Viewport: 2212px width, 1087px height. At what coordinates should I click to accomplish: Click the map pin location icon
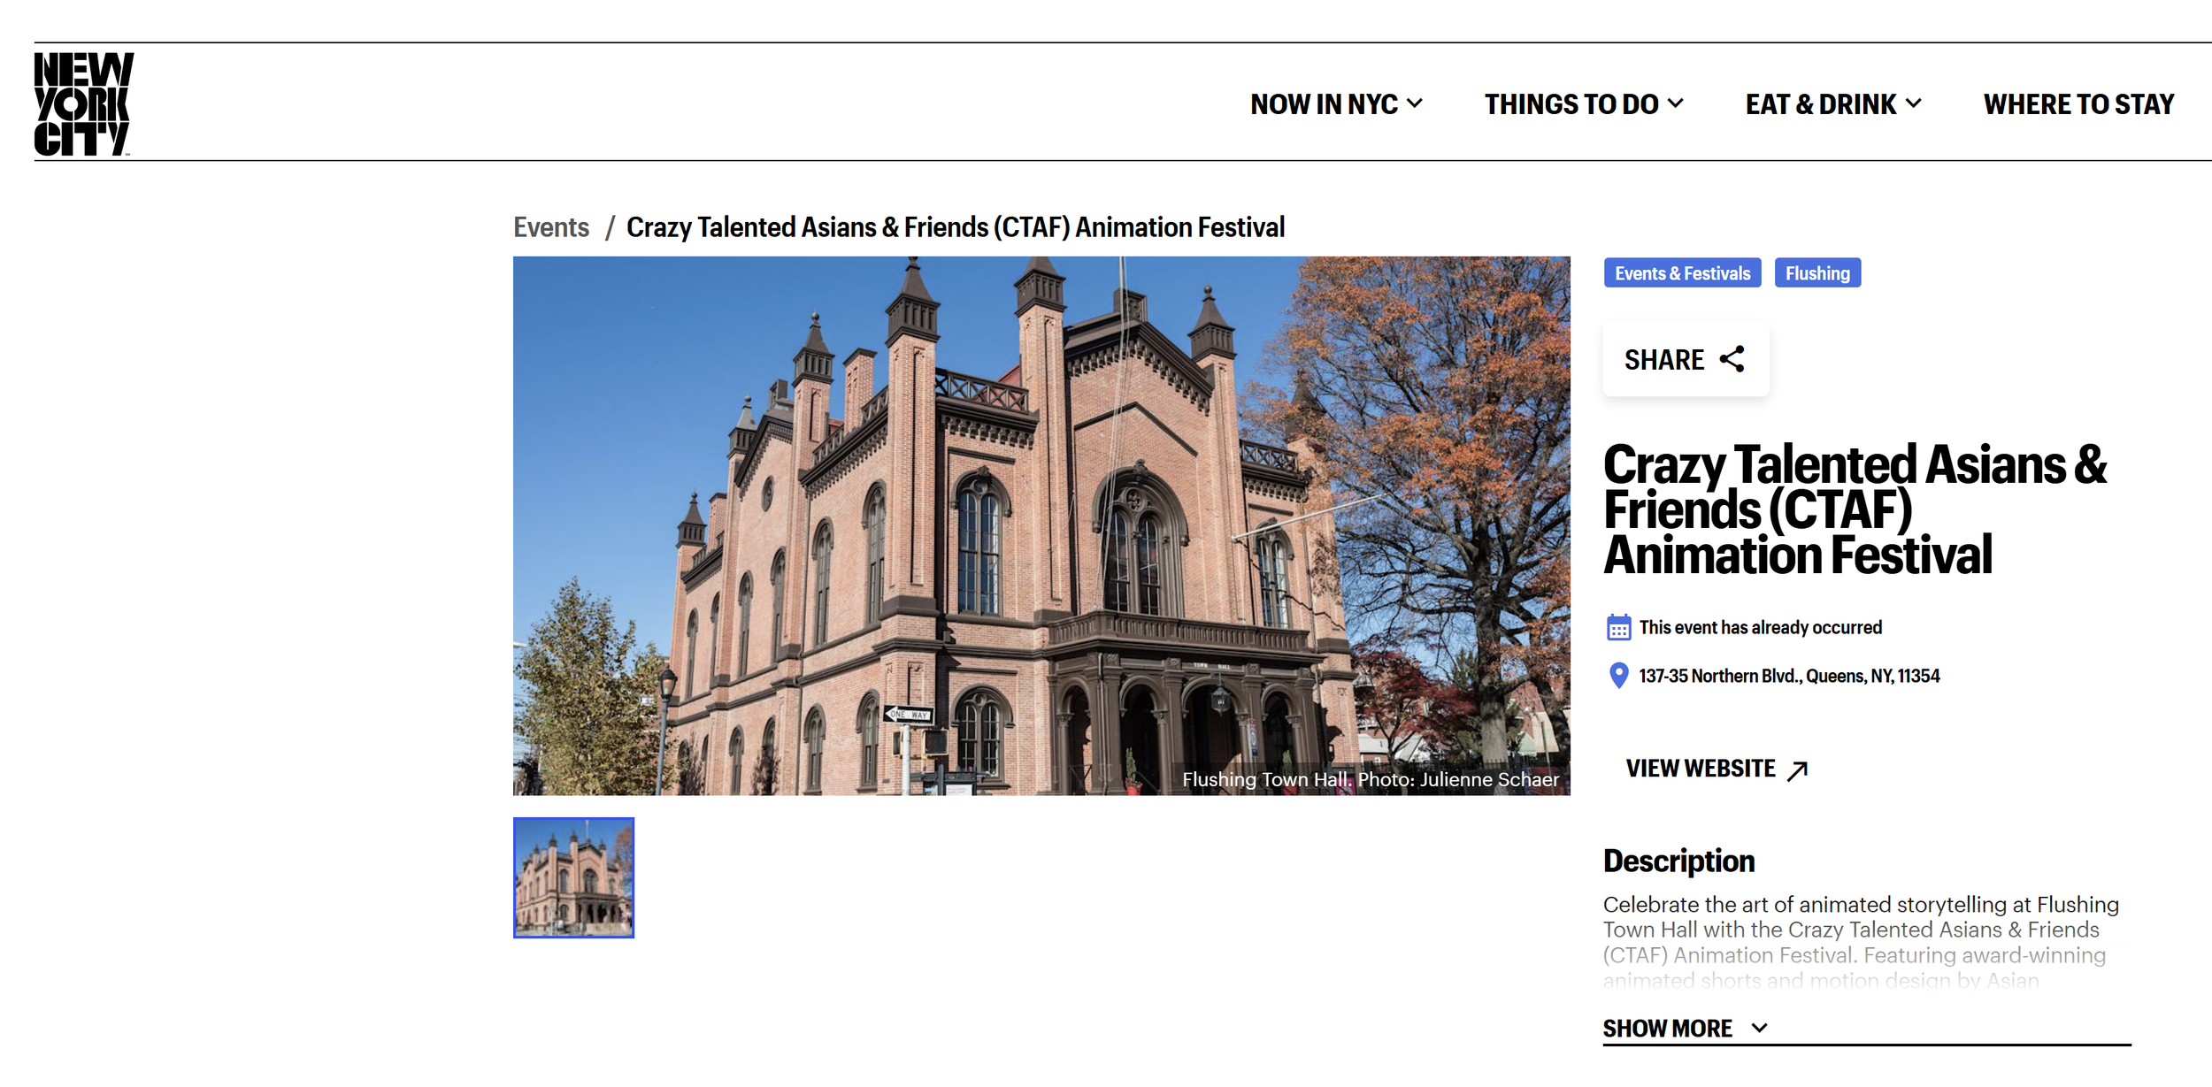click(1618, 676)
